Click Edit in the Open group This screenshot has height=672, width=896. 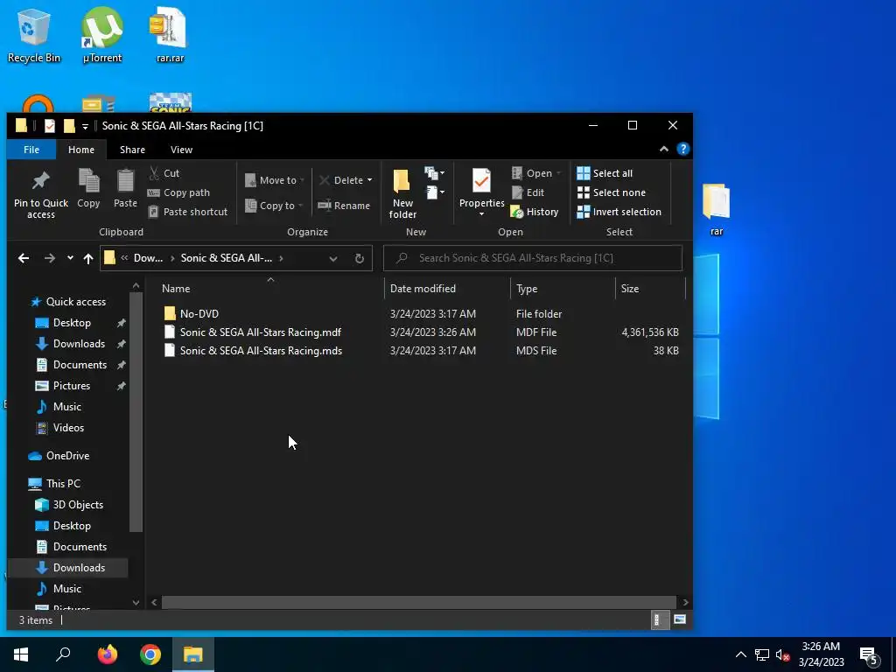point(528,192)
